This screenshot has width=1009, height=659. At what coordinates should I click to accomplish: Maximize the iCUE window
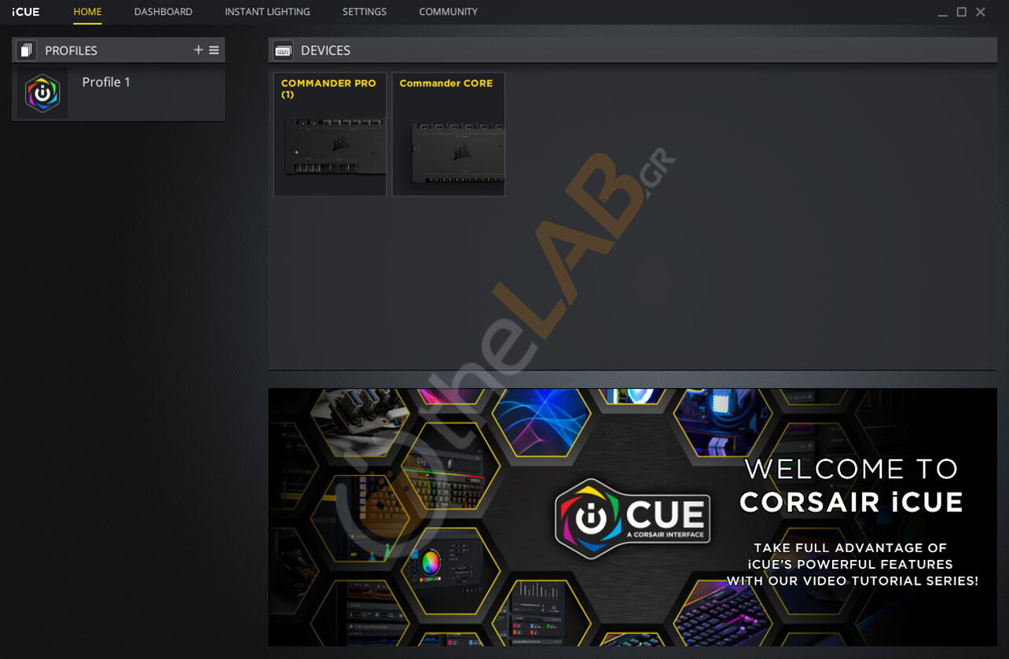961,12
